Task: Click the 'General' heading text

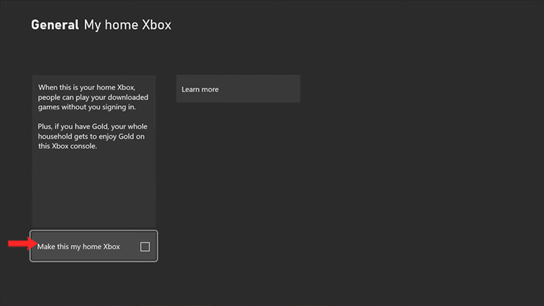Action: [x=55, y=25]
